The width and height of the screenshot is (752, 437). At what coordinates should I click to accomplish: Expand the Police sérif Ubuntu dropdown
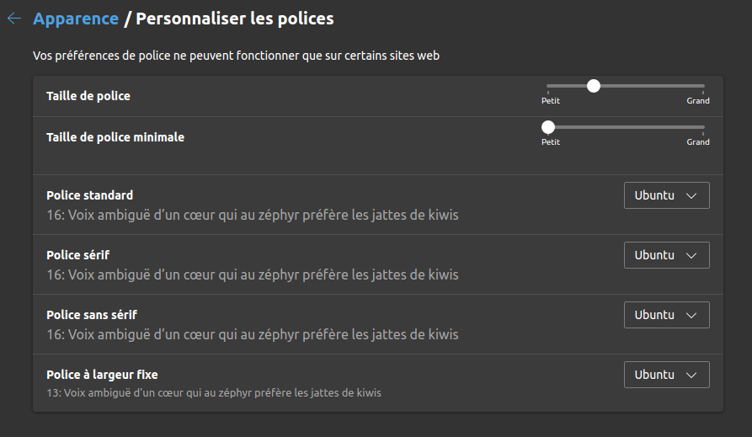pos(666,255)
